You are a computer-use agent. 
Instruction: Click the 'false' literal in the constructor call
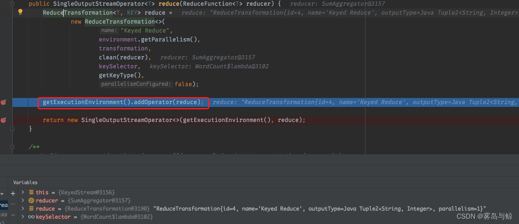[x=183, y=84]
